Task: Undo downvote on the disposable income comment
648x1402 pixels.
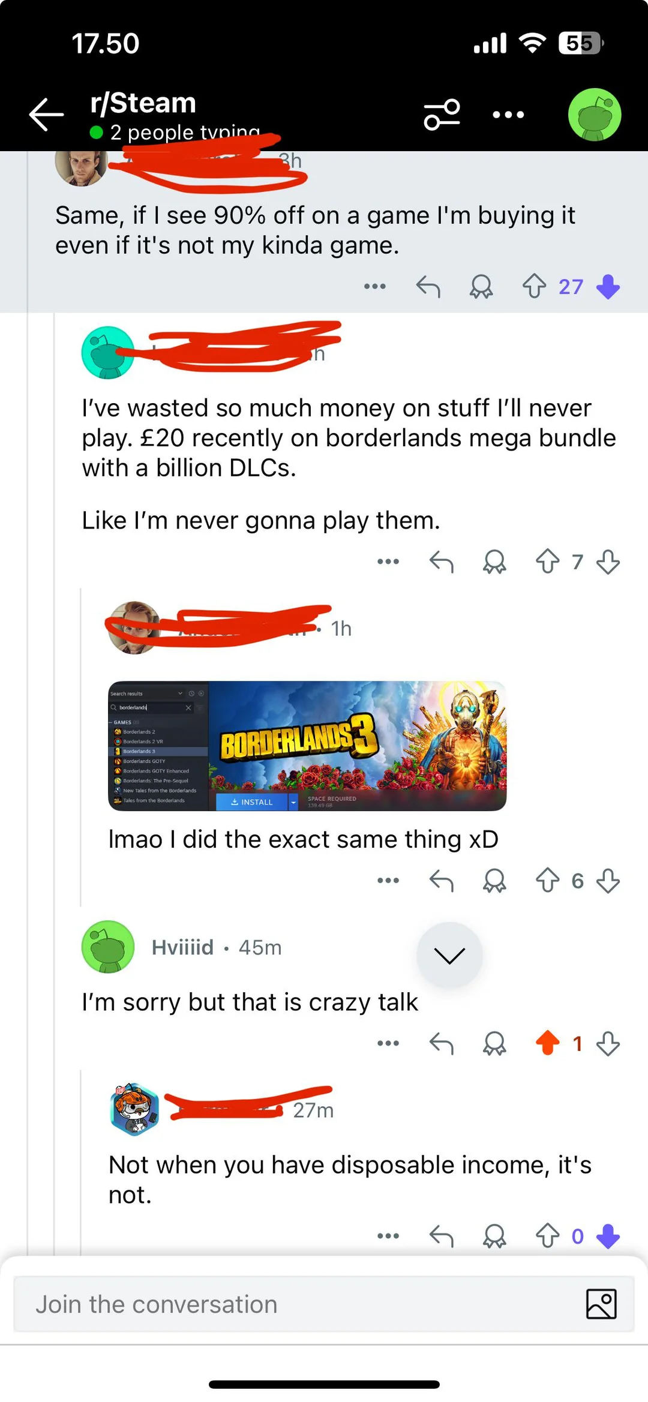Action: (608, 1236)
